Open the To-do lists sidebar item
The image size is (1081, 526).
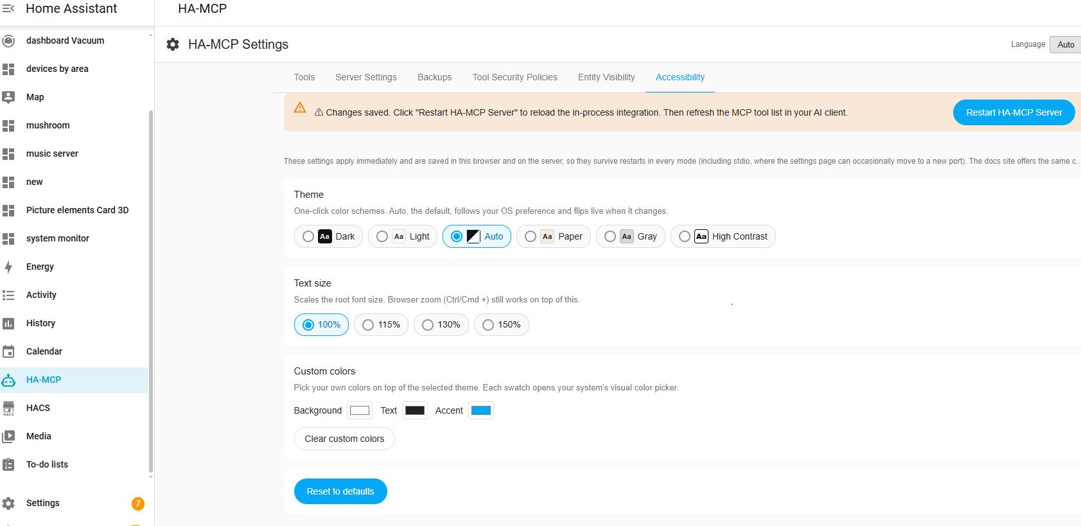point(74,464)
